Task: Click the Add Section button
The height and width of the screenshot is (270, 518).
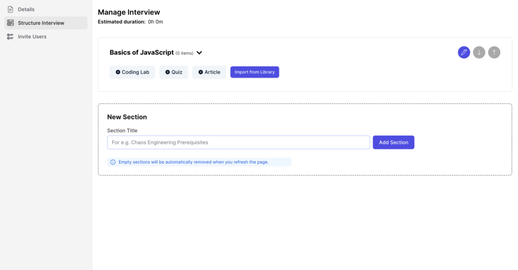Action: (x=394, y=142)
